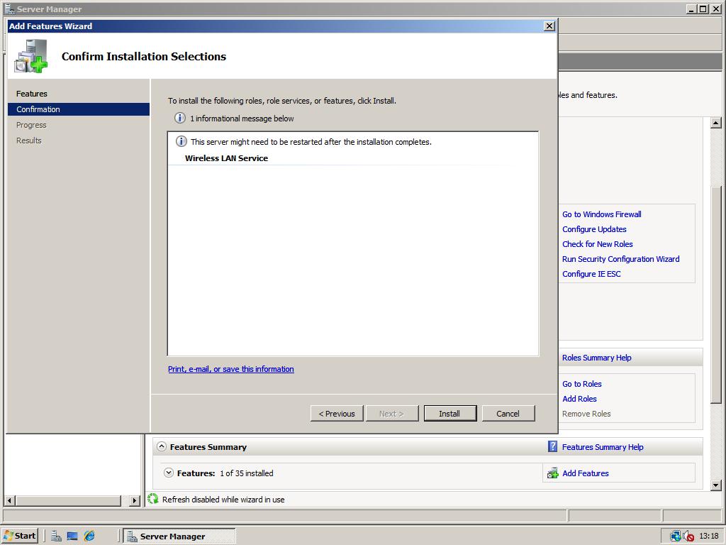Go back with the Previous button

point(337,414)
